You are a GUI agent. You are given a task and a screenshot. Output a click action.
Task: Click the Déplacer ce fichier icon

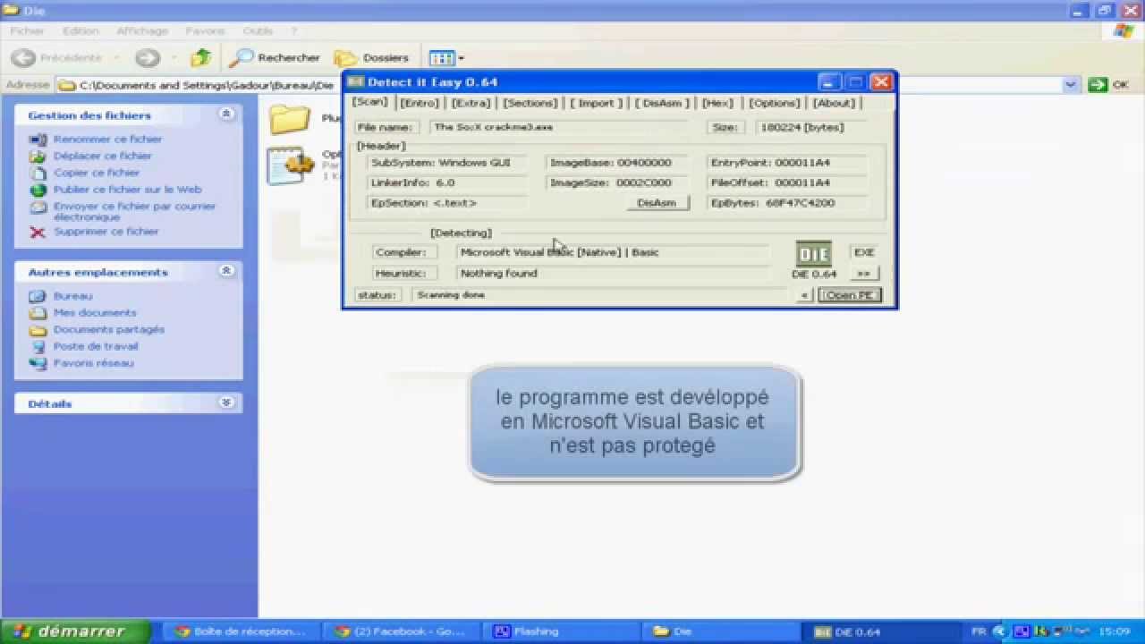38,156
